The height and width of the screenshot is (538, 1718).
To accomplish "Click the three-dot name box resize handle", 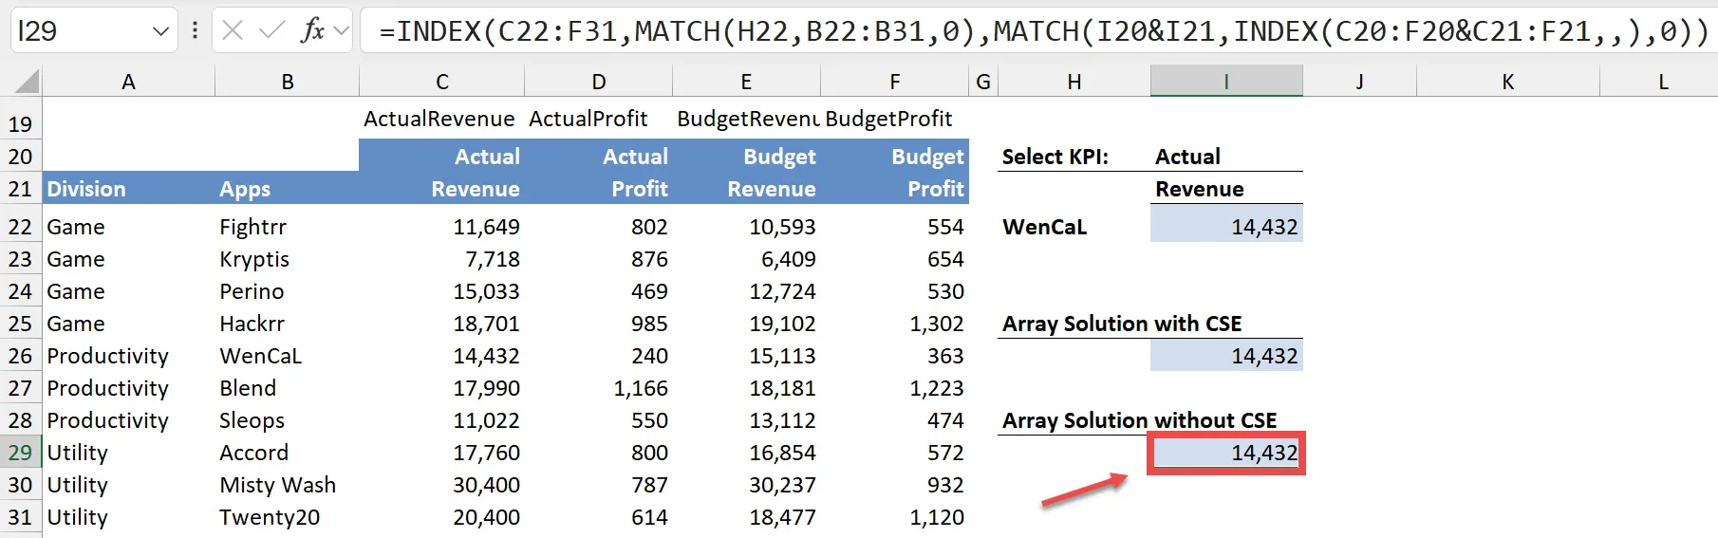I will tap(195, 31).
